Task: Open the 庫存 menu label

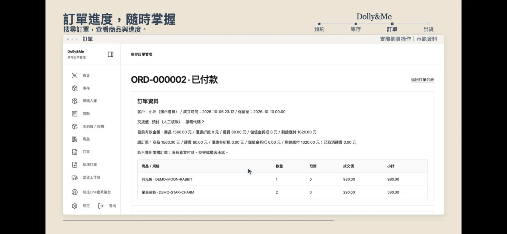Action: [x=86, y=88]
